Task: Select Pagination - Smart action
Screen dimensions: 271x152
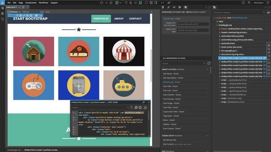Action: point(171,116)
